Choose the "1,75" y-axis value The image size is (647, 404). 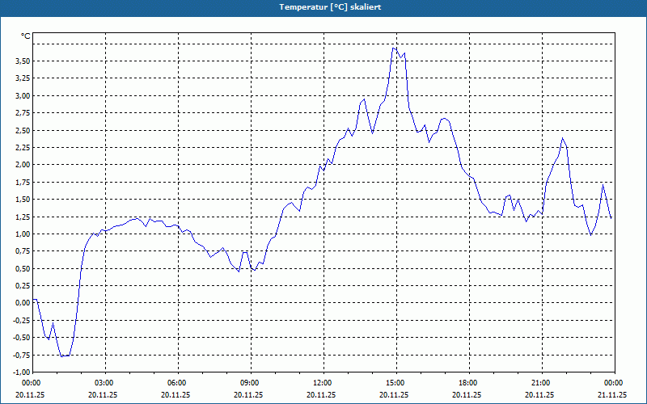(x=23, y=183)
